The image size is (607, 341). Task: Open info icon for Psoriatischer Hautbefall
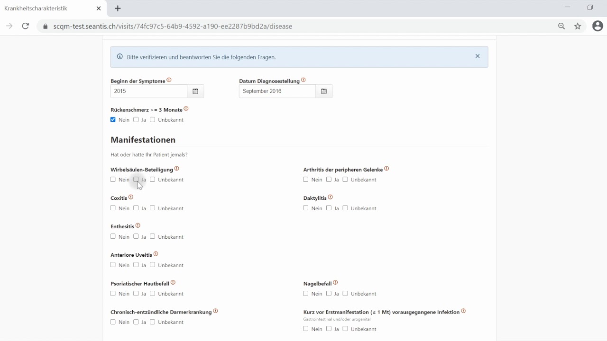click(173, 282)
